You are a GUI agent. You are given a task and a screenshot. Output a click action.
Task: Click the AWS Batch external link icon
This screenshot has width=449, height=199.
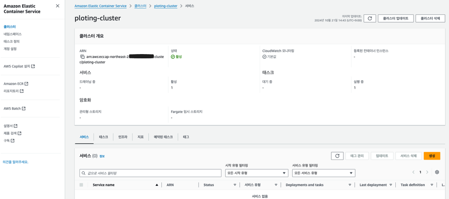pyautogui.click(x=24, y=109)
